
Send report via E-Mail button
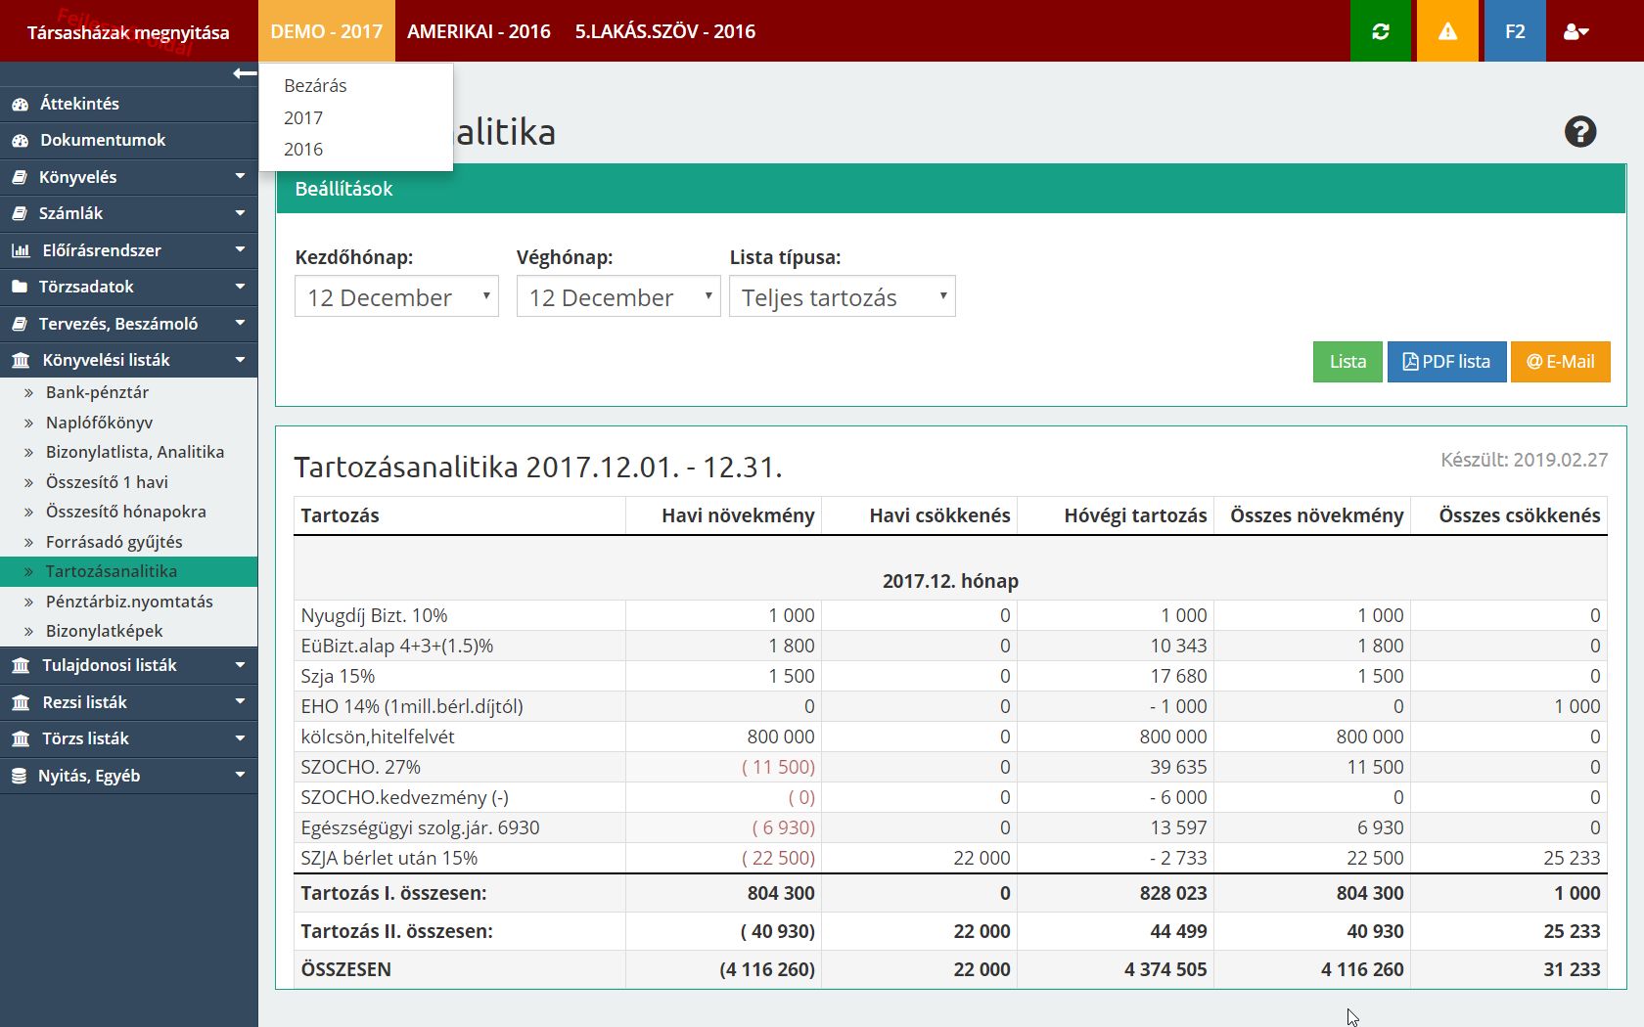coord(1560,362)
